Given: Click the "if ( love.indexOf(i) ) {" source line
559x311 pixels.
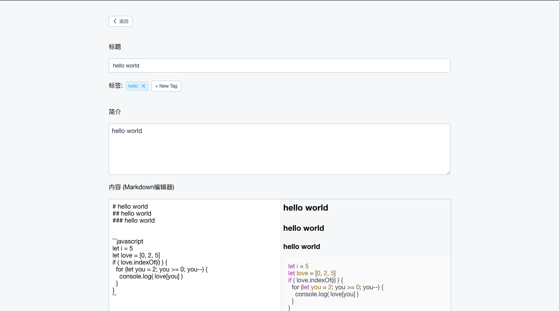Looking at the screenshot, I should point(140,262).
